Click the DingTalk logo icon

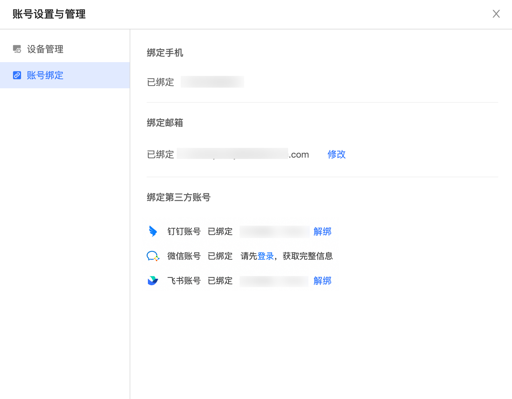(153, 231)
